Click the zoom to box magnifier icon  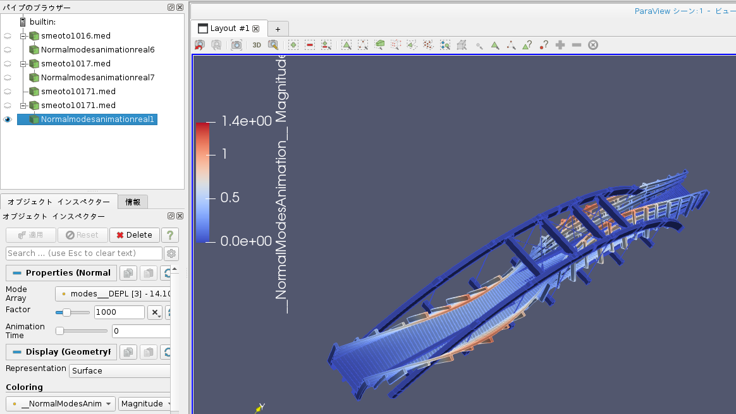(x=273, y=45)
